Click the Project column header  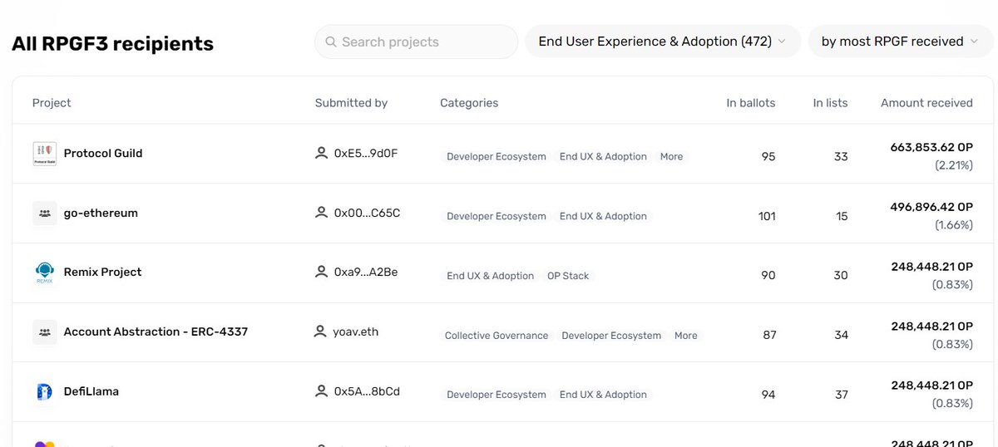(x=52, y=103)
